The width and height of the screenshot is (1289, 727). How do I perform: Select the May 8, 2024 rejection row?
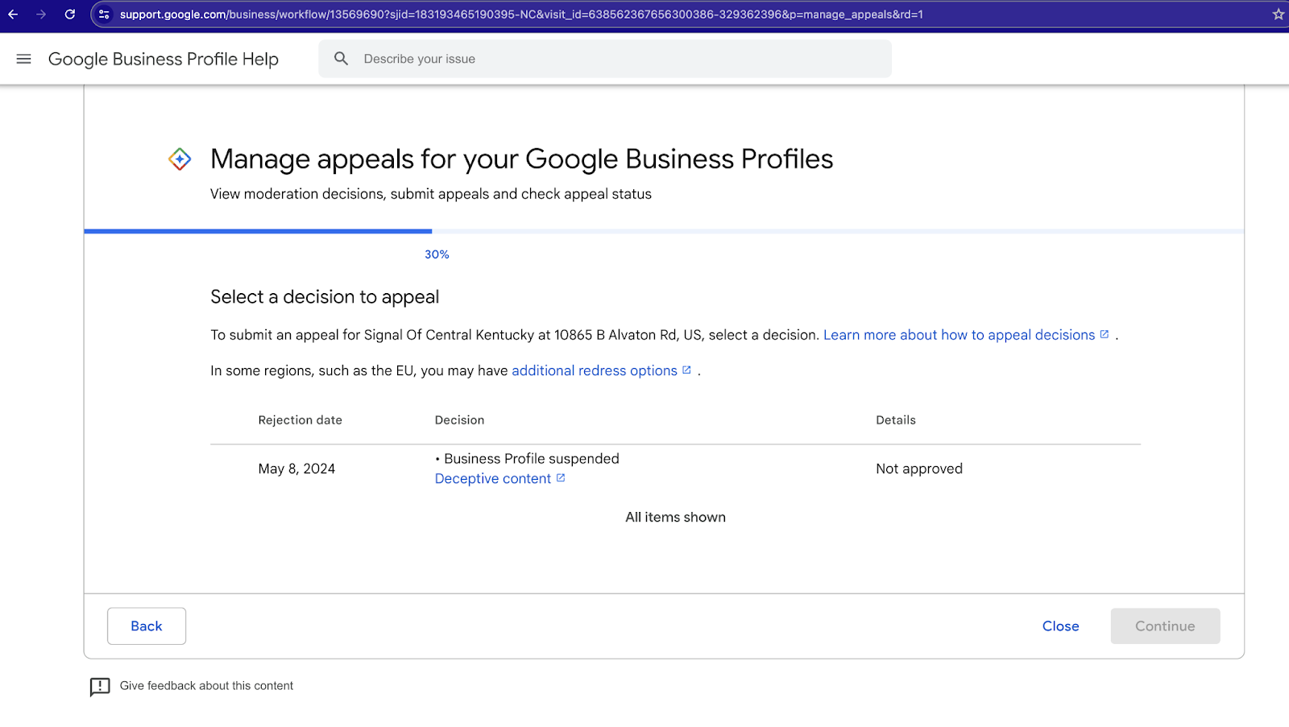point(675,469)
